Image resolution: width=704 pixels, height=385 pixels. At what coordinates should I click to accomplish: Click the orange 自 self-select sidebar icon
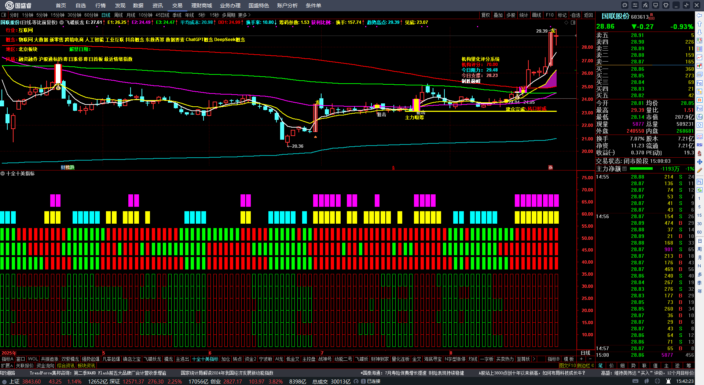click(700, 100)
